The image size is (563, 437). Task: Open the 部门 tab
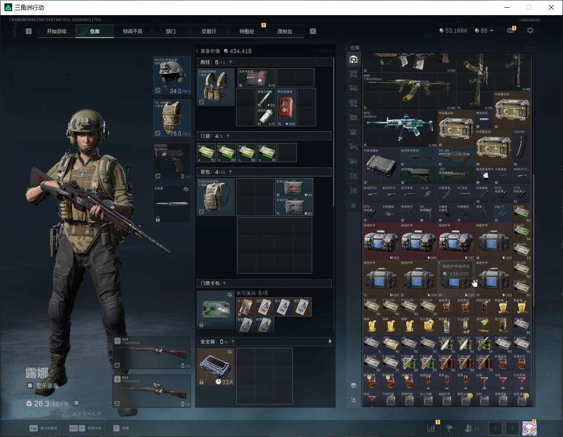coord(171,31)
